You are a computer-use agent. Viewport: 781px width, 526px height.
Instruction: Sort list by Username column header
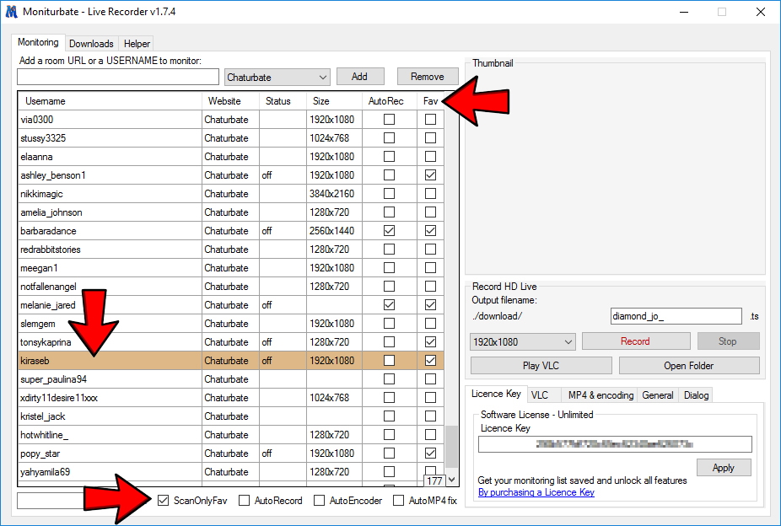pyautogui.click(x=110, y=101)
